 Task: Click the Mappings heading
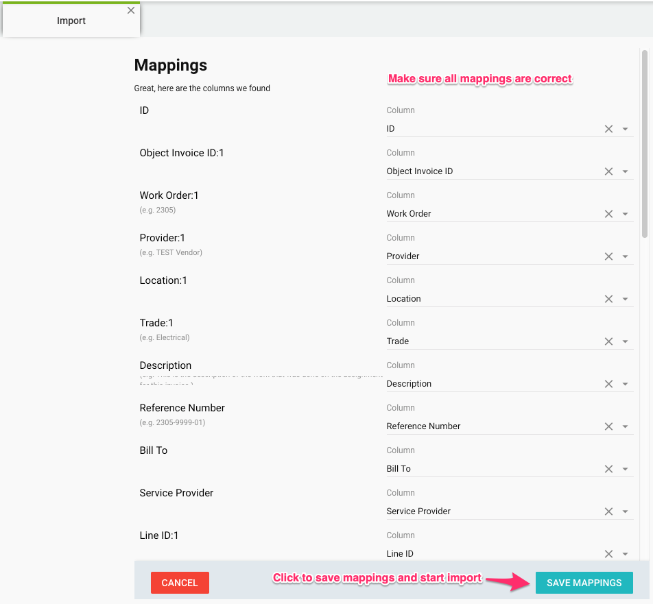(x=170, y=65)
